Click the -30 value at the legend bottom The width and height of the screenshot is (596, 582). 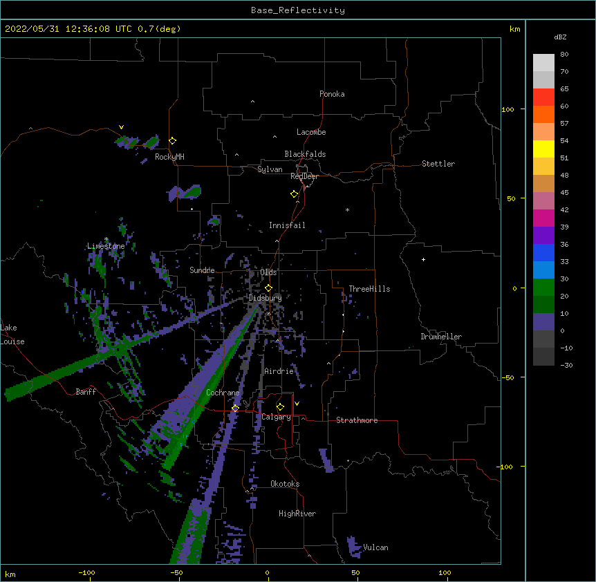point(566,365)
